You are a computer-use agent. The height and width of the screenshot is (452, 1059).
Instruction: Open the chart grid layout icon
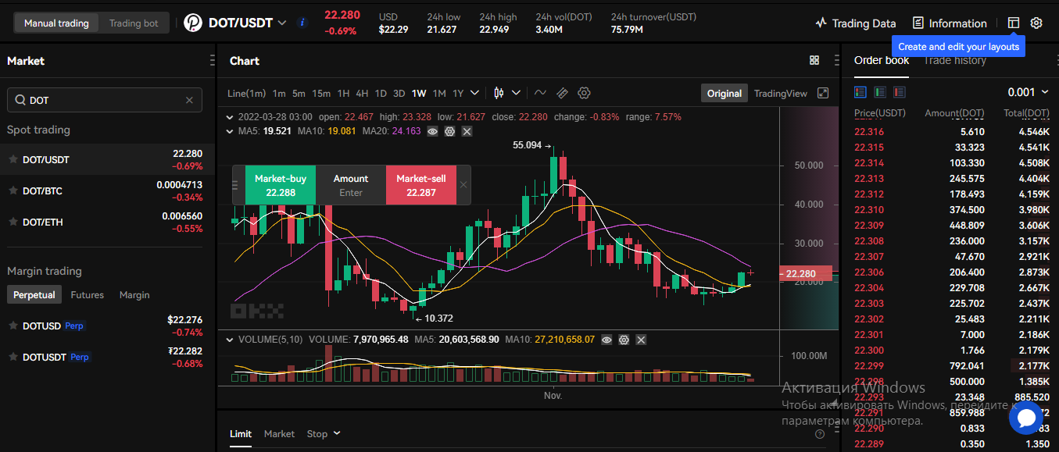pyautogui.click(x=814, y=61)
